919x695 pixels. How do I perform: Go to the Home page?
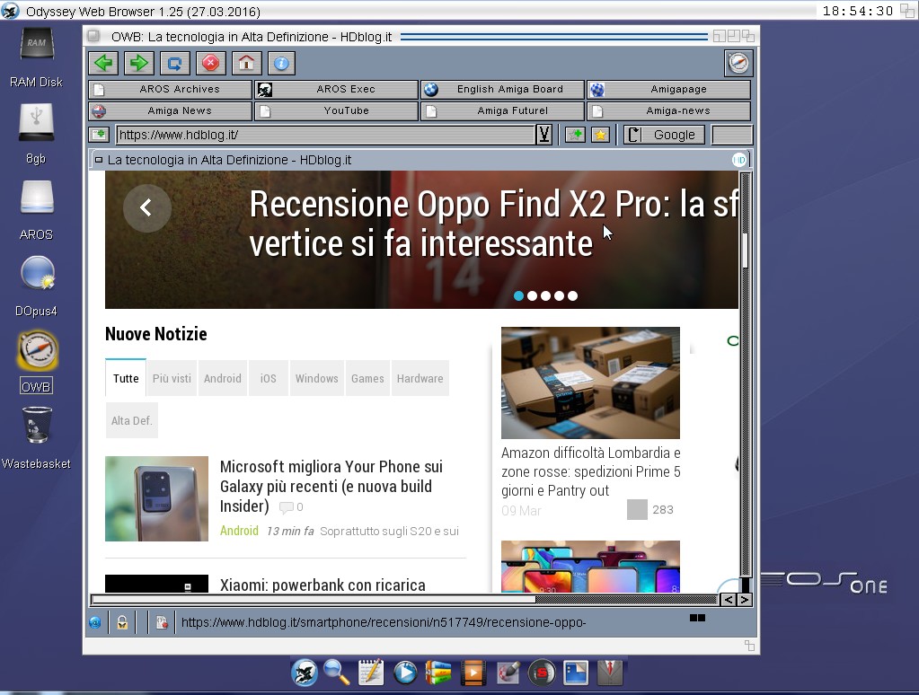click(x=246, y=63)
